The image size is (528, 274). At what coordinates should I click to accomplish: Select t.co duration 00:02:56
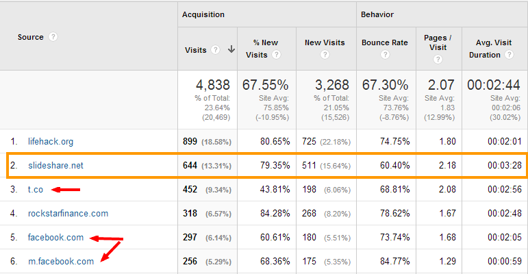(x=505, y=189)
